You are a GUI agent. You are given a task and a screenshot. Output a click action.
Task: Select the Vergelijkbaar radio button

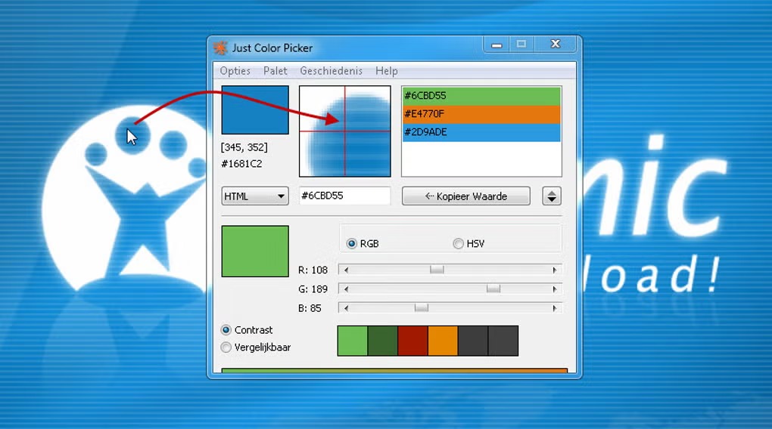[226, 347]
